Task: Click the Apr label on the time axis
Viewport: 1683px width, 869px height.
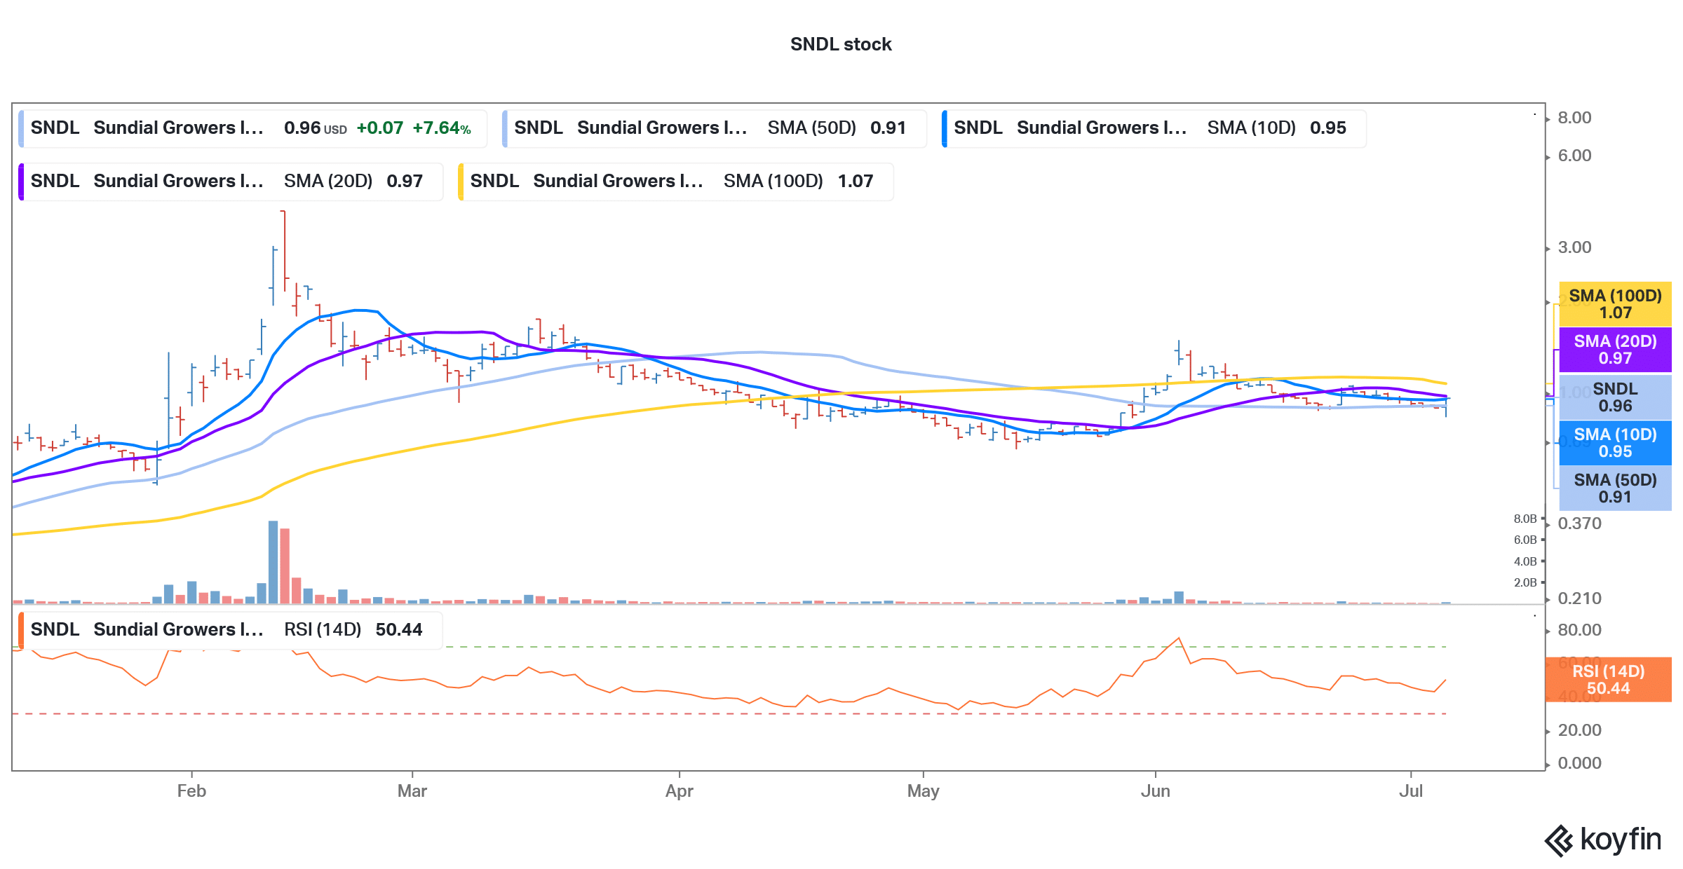Action: click(679, 791)
